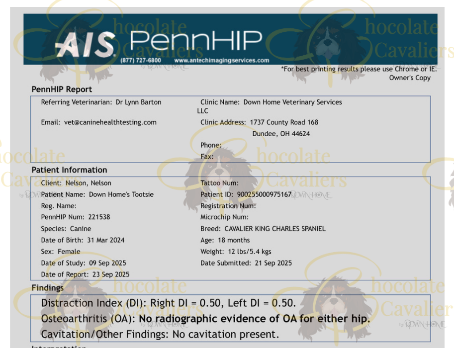Click the www.antechimagingservices.com website address
This screenshot has height=357, width=454.
pyautogui.click(x=222, y=61)
